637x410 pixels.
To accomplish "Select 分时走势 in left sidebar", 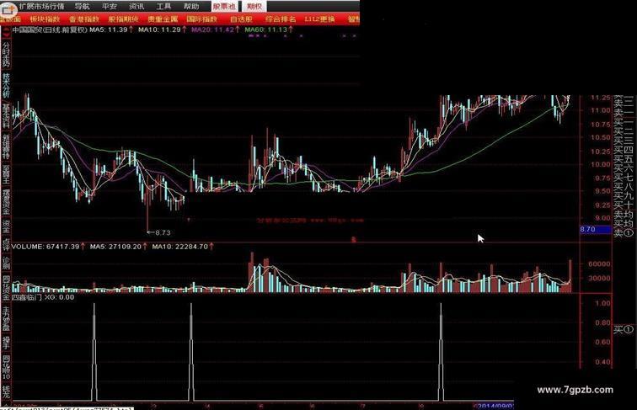I will [x=6, y=56].
